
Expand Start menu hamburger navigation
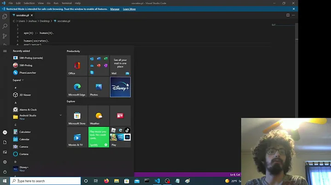[5, 51]
